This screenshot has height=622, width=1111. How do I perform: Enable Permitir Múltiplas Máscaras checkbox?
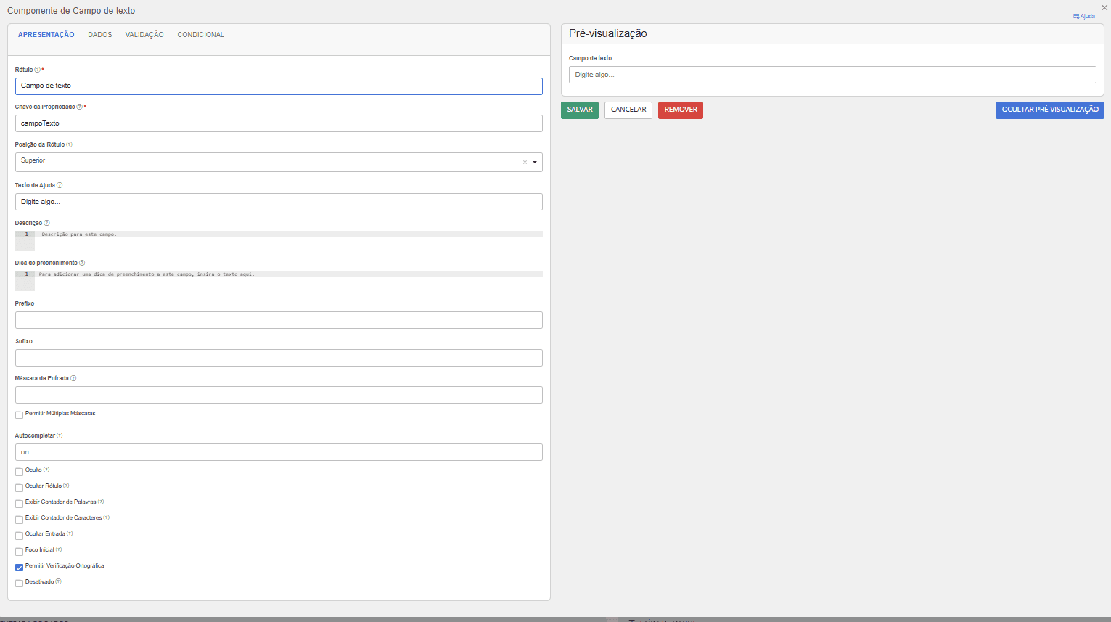tap(19, 415)
